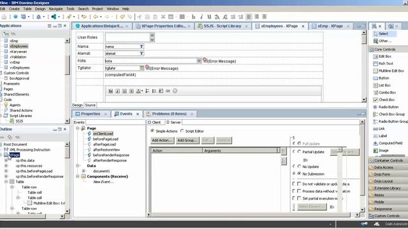Open the Project menu

[x=98, y=9]
